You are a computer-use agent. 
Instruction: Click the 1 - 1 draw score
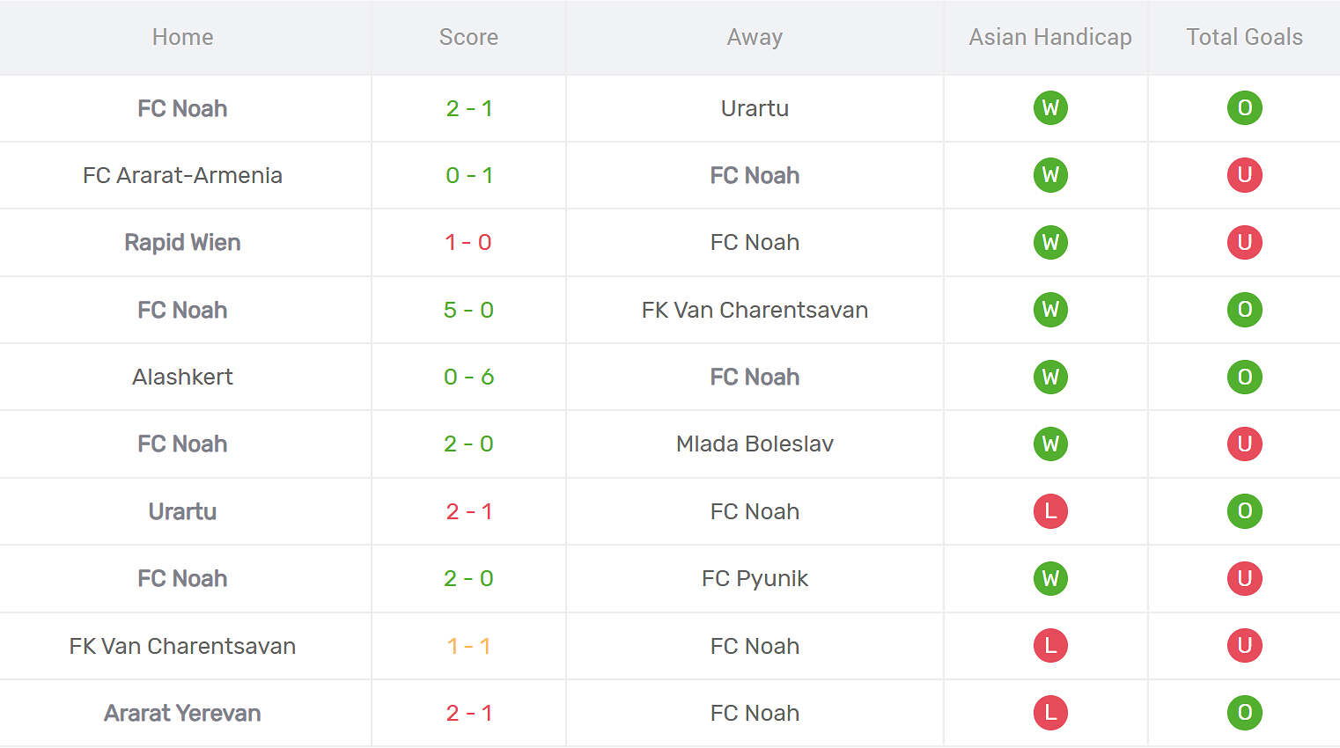tap(468, 646)
